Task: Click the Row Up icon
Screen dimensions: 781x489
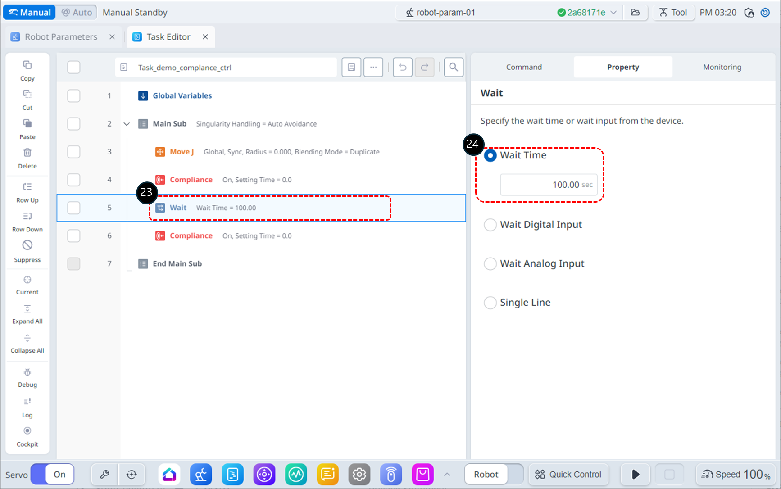Action: coord(27,187)
